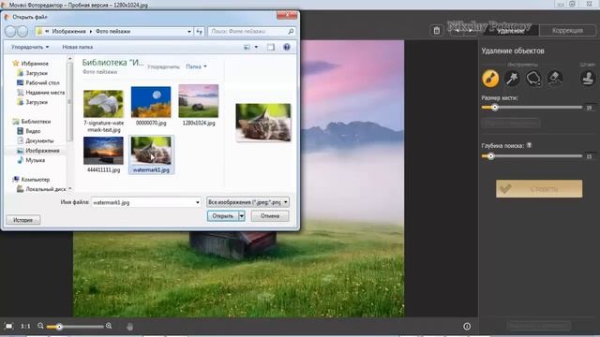Click the Стереть button

(539, 189)
